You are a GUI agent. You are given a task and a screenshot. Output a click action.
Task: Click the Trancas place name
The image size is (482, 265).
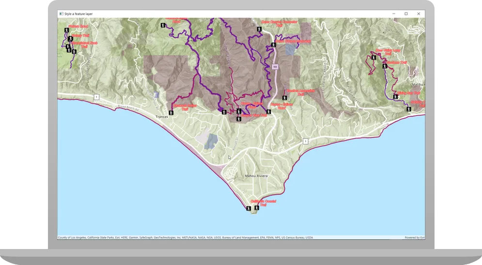[x=162, y=117]
